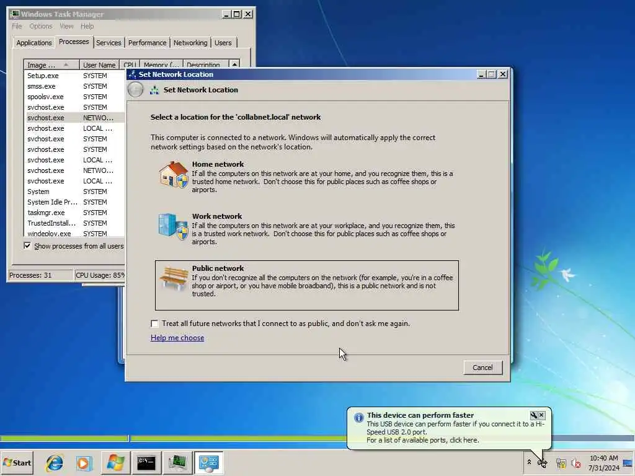Switch to the Performance tab
This screenshot has width=635, height=476.
tap(147, 43)
